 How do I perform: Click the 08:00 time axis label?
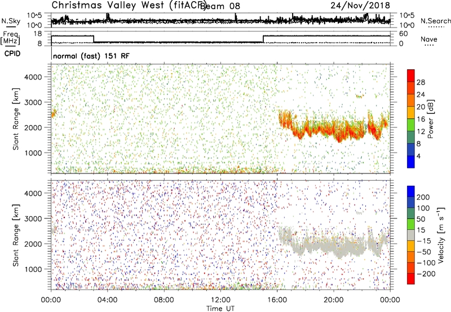pyautogui.click(x=164, y=300)
